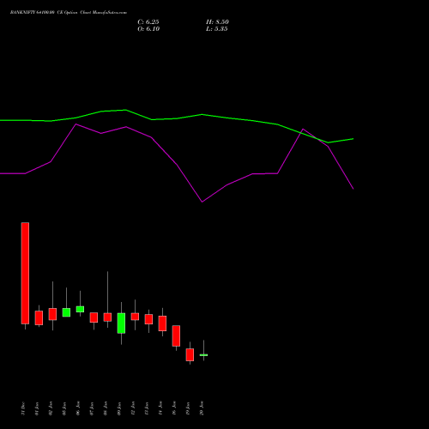Screen dimensions: 429x429
Task: Click the 31 Dec date axis label
Action: [x=23, y=408]
